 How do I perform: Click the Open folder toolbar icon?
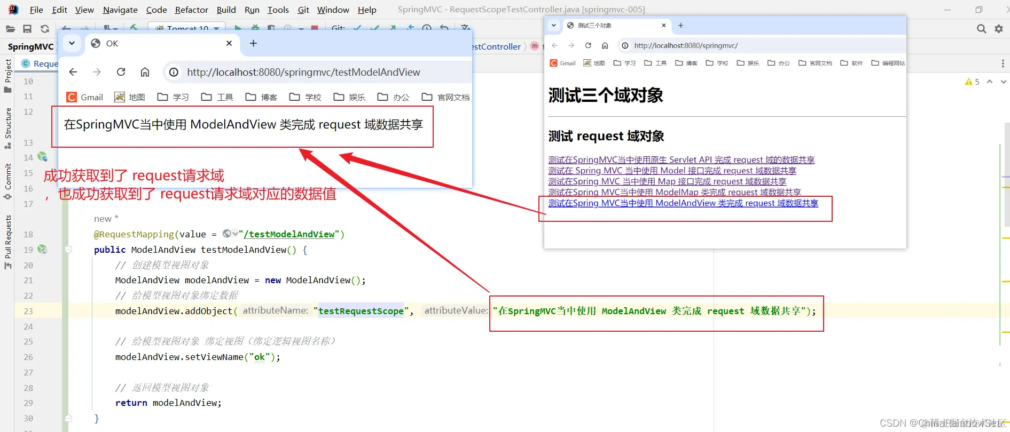coord(10,29)
